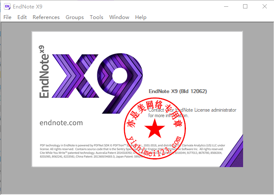The height and width of the screenshot is (195, 274).
Task: Open the Window menu
Action: click(x=119, y=17)
